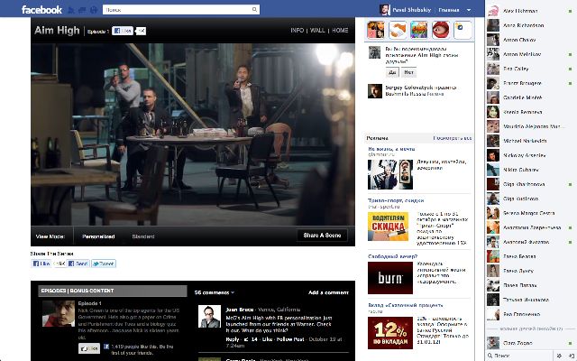Open chat with Nikita Gubarev in the sidebar
The image size is (577, 361).
pos(530,170)
